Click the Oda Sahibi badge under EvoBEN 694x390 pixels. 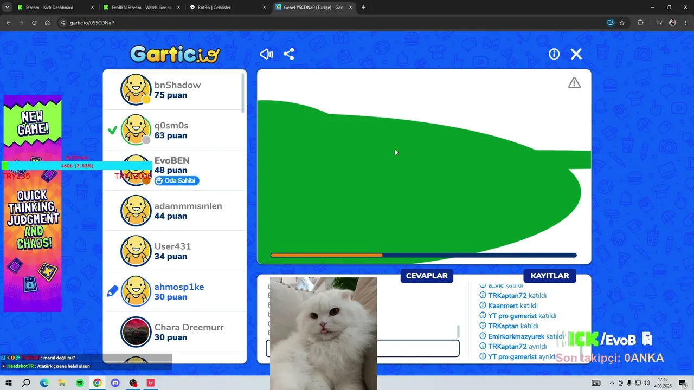point(177,180)
